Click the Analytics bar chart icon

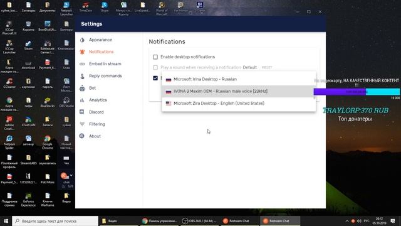click(82, 100)
